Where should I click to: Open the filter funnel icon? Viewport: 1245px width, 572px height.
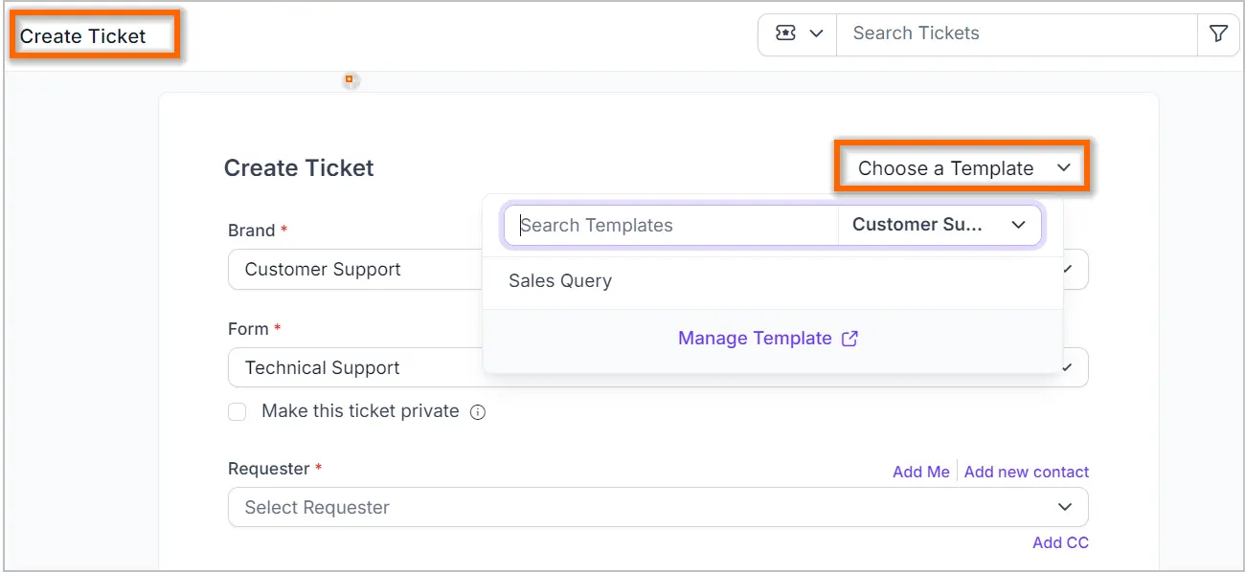[1218, 33]
